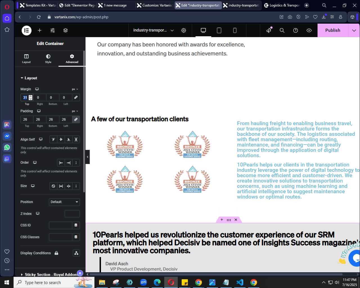
Task: Switch to the Advanced tab
Action: point(72,58)
